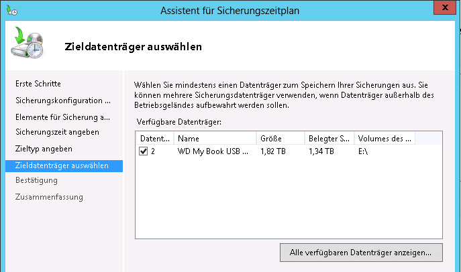Click the Zusammenfassung step
This screenshot has height=272, width=461.
click(x=49, y=197)
